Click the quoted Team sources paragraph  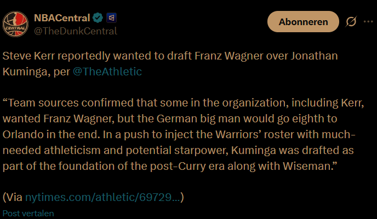(183, 134)
